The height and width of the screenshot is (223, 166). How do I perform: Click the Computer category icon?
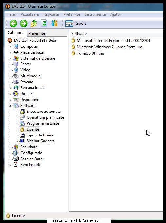16,46
